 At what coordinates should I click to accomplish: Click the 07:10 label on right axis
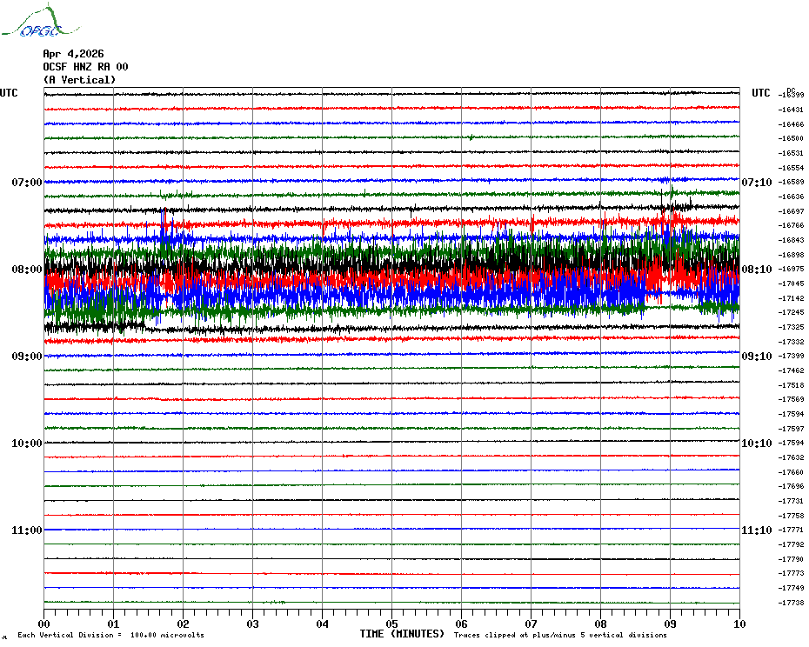pyautogui.click(x=757, y=183)
